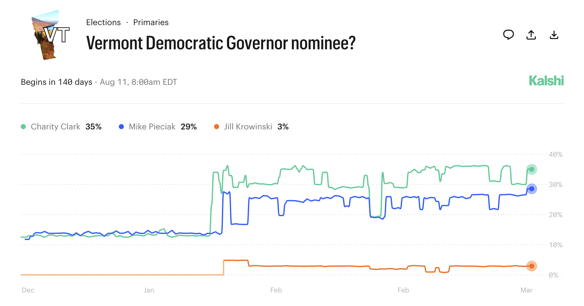
Task: Click the Aug 11 begin date text
Action: [x=138, y=82]
